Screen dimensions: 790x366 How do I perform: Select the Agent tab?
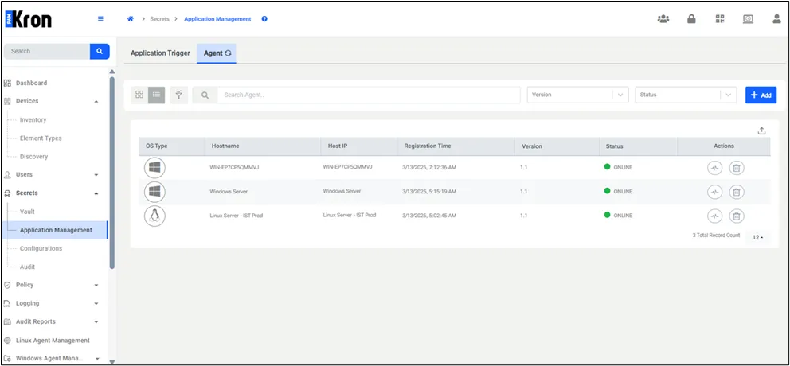coord(217,53)
